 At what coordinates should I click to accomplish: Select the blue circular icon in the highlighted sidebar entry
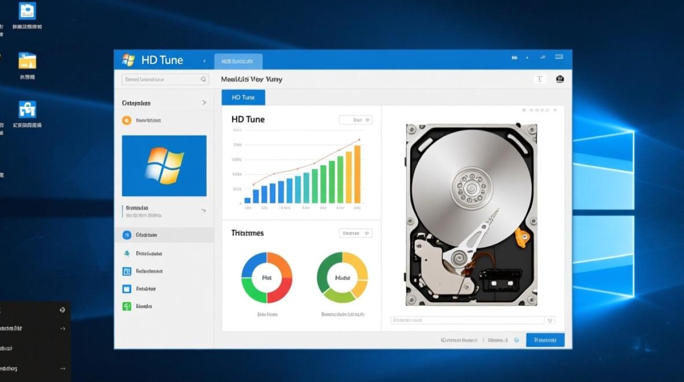tap(127, 235)
